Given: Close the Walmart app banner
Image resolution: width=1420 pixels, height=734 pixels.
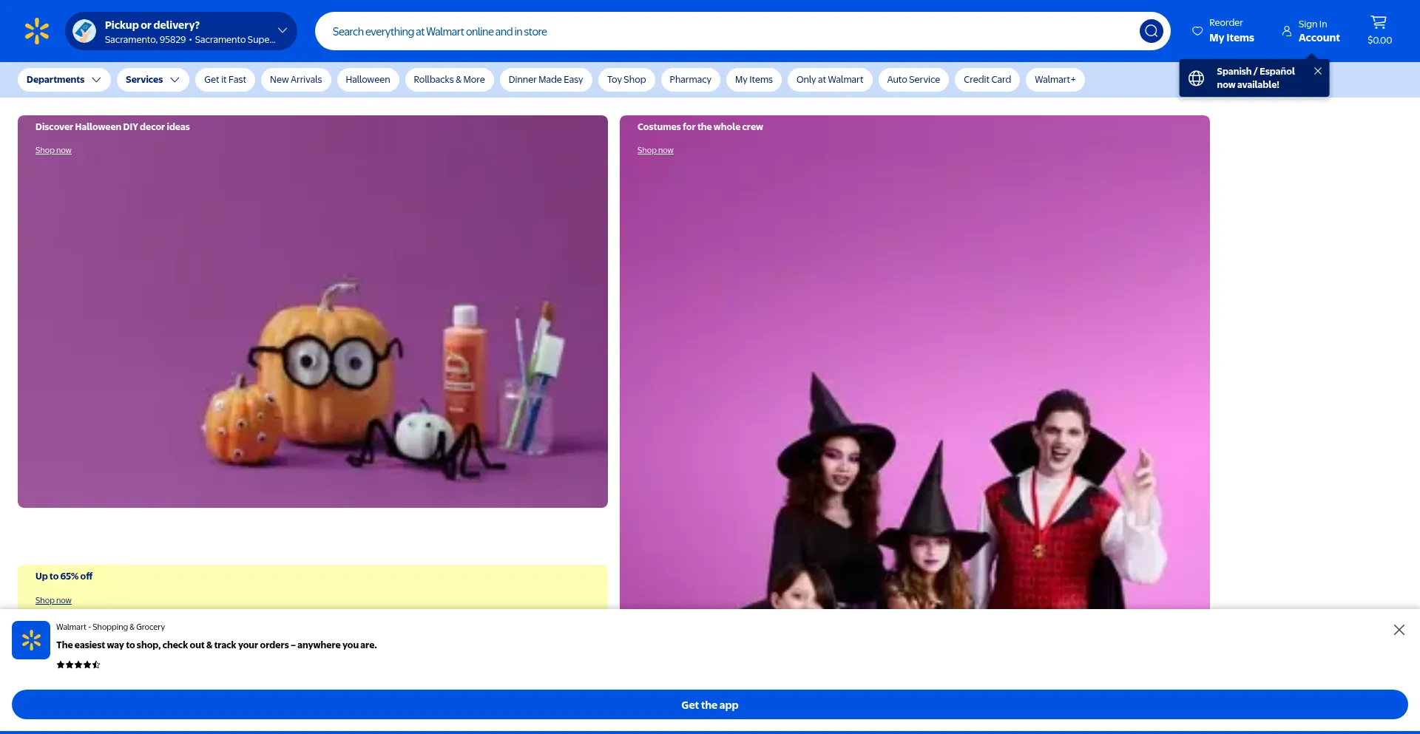Looking at the screenshot, I should (1399, 630).
